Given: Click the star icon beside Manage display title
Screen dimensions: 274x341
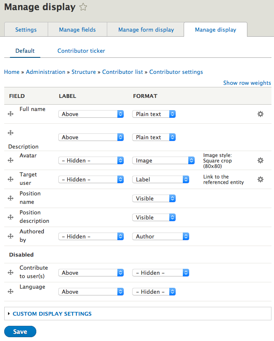Looking at the screenshot, I should pos(84,7).
